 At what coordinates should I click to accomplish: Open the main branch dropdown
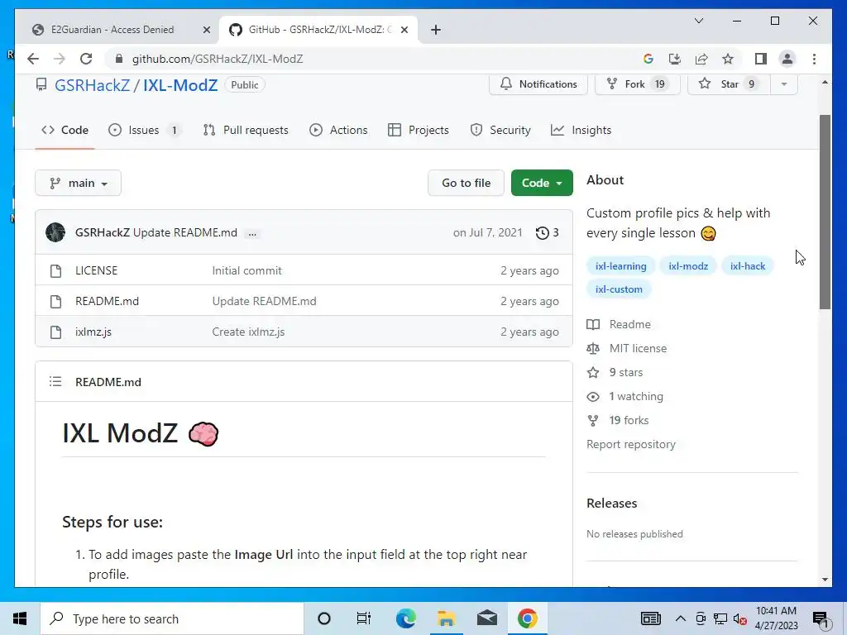tap(79, 183)
